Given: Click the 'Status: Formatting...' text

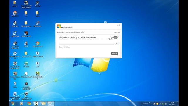Looking at the screenshot, I should tap(65, 47).
